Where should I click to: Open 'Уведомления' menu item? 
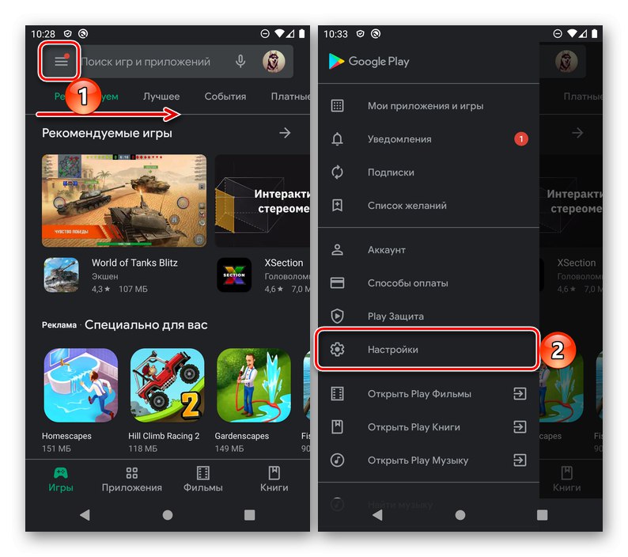(429, 139)
